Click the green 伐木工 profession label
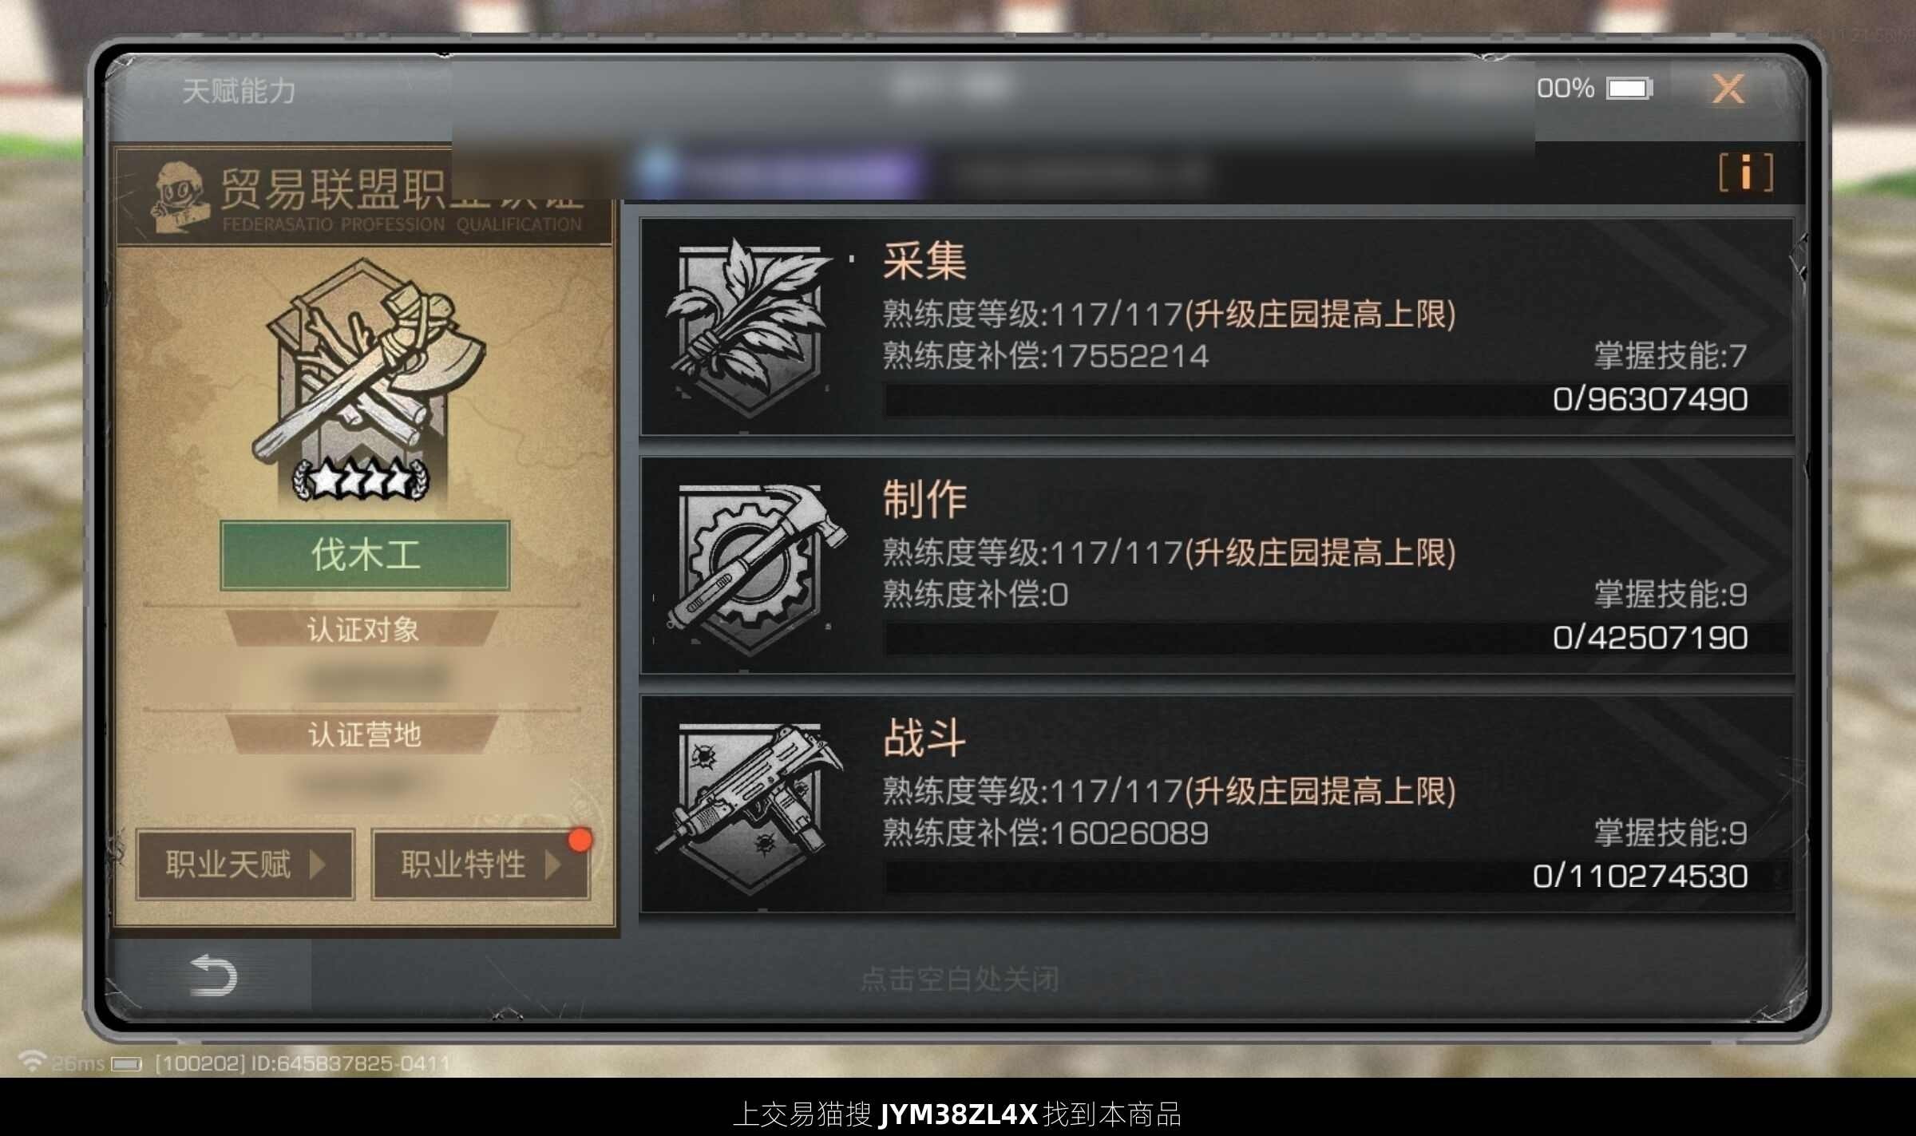1916x1136 pixels. pyautogui.click(x=365, y=555)
